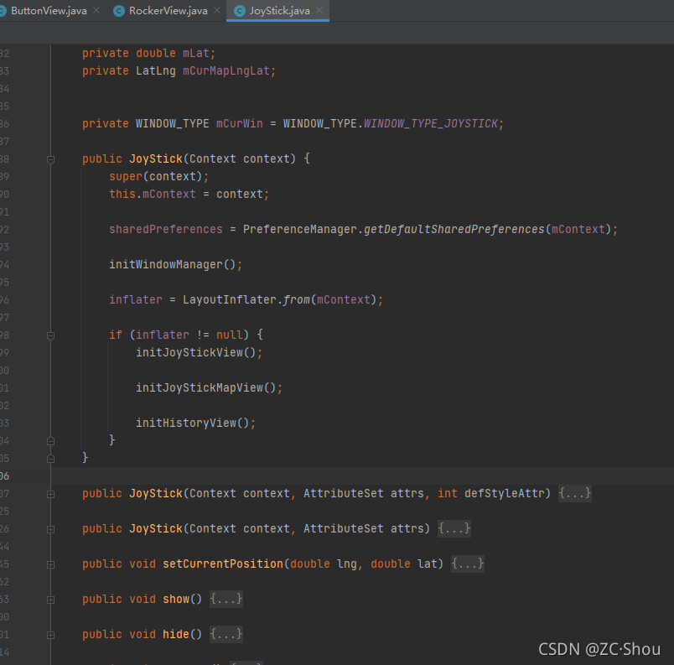Click the sharedPreferences variable
The width and height of the screenshot is (674, 665).
pos(166,230)
